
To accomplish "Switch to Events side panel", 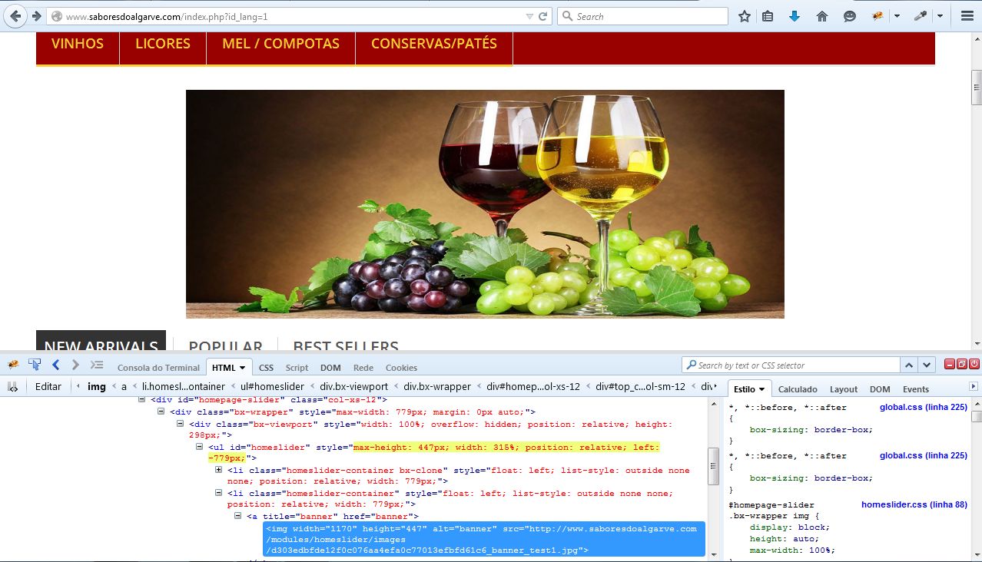I will click(x=916, y=389).
